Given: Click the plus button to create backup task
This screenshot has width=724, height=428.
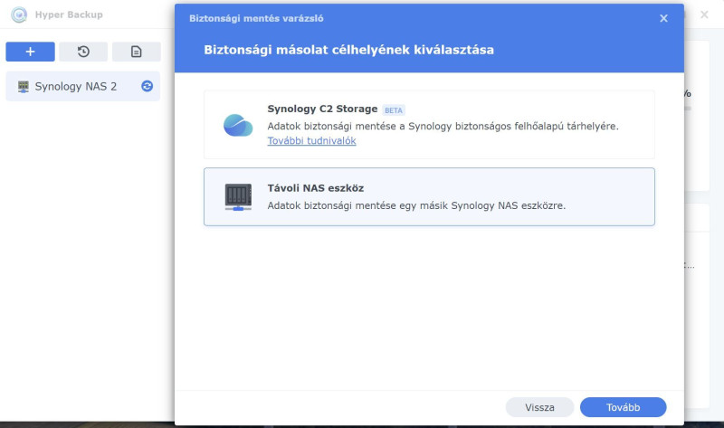Looking at the screenshot, I should pyautogui.click(x=30, y=52).
